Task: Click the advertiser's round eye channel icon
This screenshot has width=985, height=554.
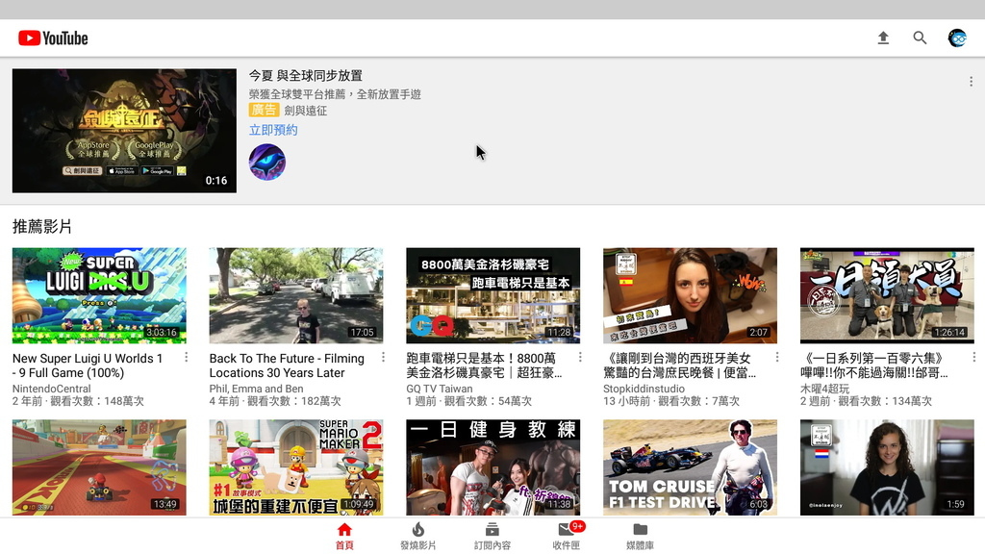Action: tap(267, 162)
